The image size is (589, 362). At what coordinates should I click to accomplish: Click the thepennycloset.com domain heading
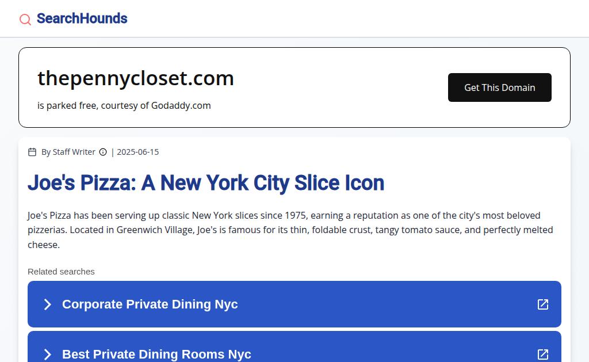136,78
